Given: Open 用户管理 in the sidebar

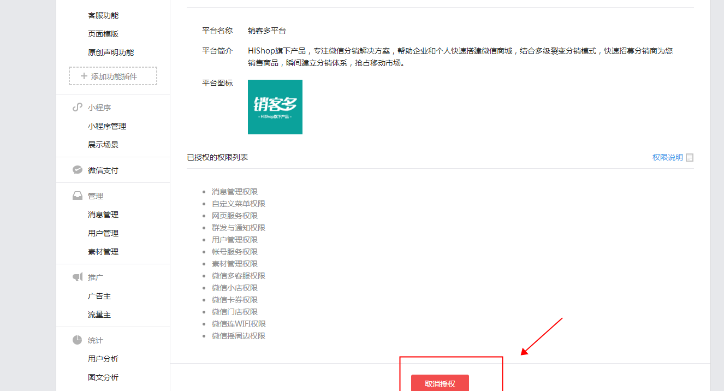Looking at the screenshot, I should [103, 233].
